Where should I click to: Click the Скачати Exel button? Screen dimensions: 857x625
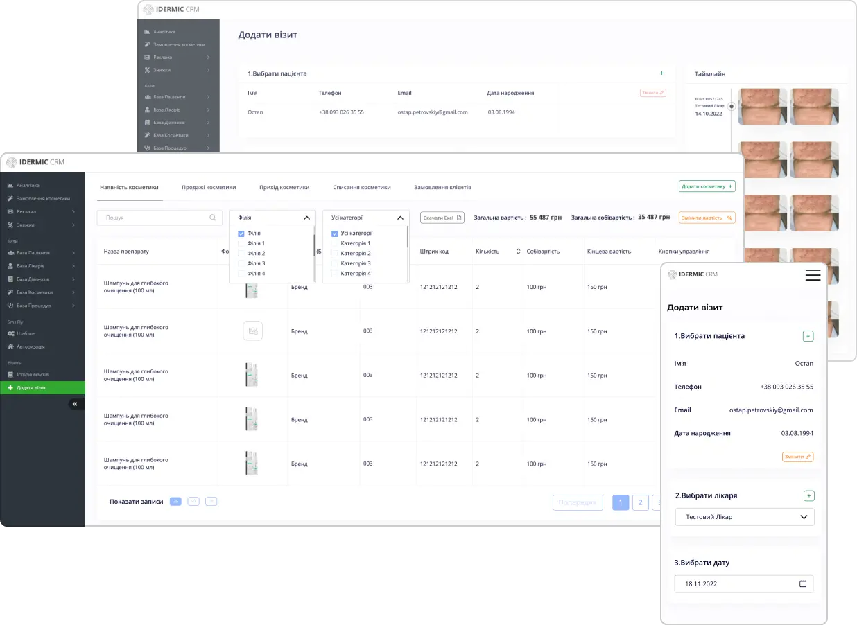pos(442,218)
